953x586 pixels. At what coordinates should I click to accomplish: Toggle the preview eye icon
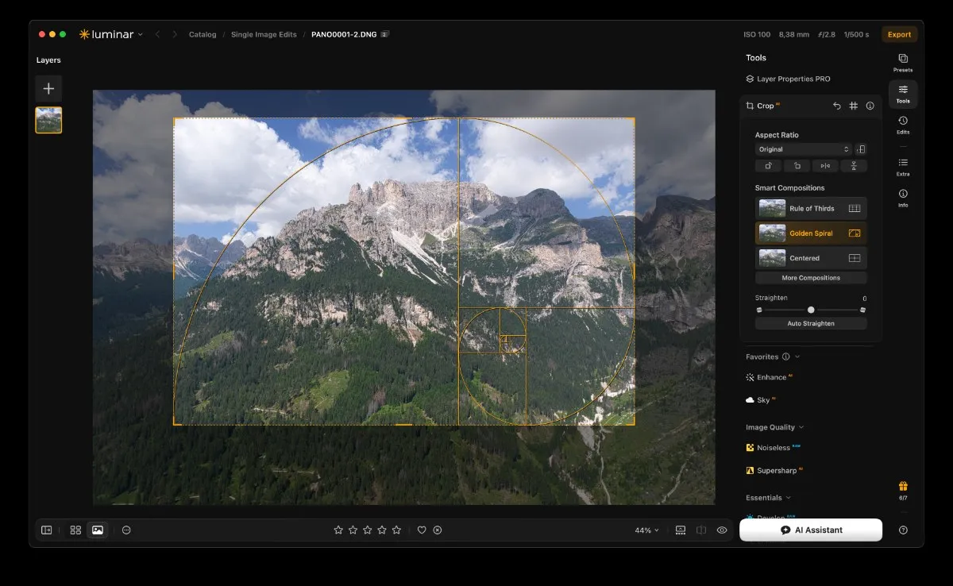(x=722, y=530)
